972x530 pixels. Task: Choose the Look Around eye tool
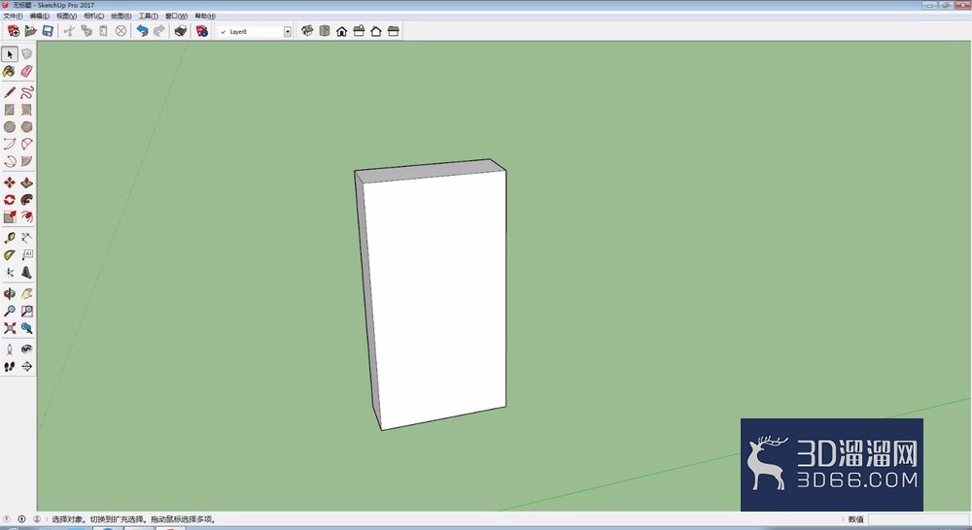tap(26, 349)
